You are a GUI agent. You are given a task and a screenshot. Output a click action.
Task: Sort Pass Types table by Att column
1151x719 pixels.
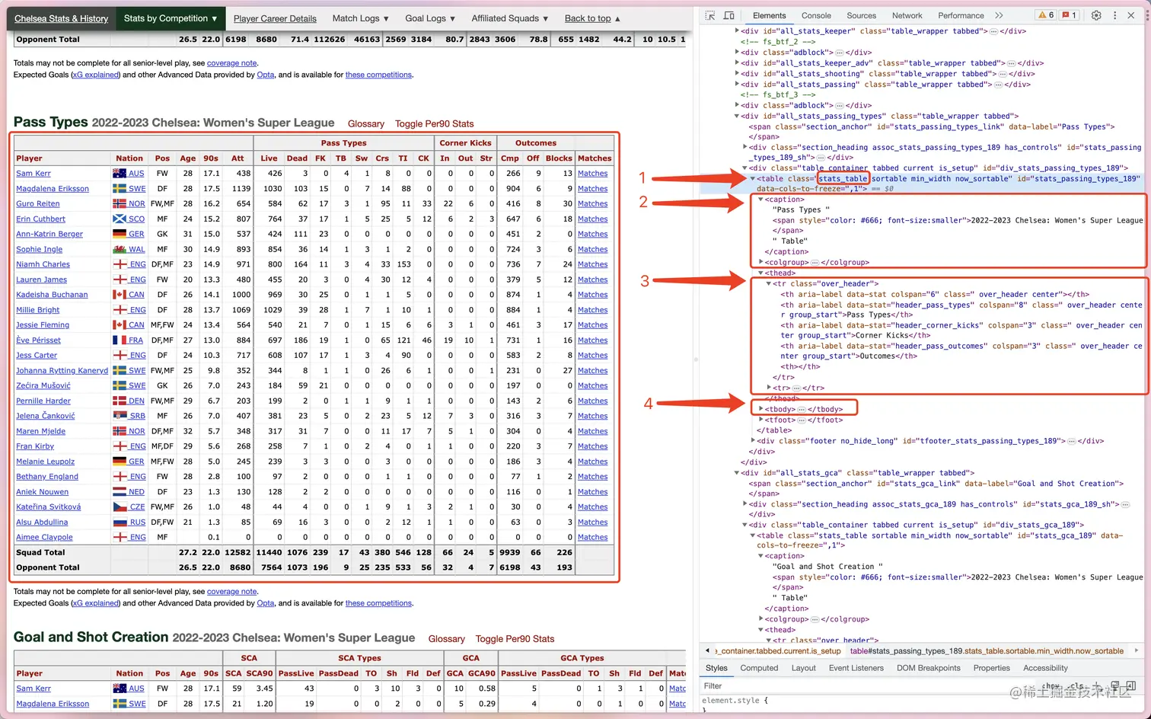click(238, 158)
